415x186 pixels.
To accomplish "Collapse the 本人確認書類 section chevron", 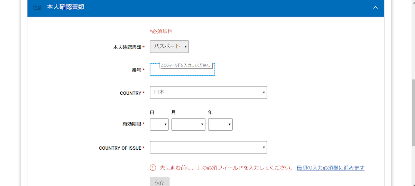I will click(x=375, y=7).
